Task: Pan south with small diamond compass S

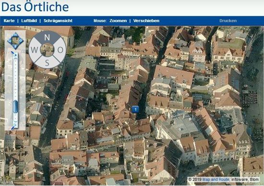Action: [15, 46]
